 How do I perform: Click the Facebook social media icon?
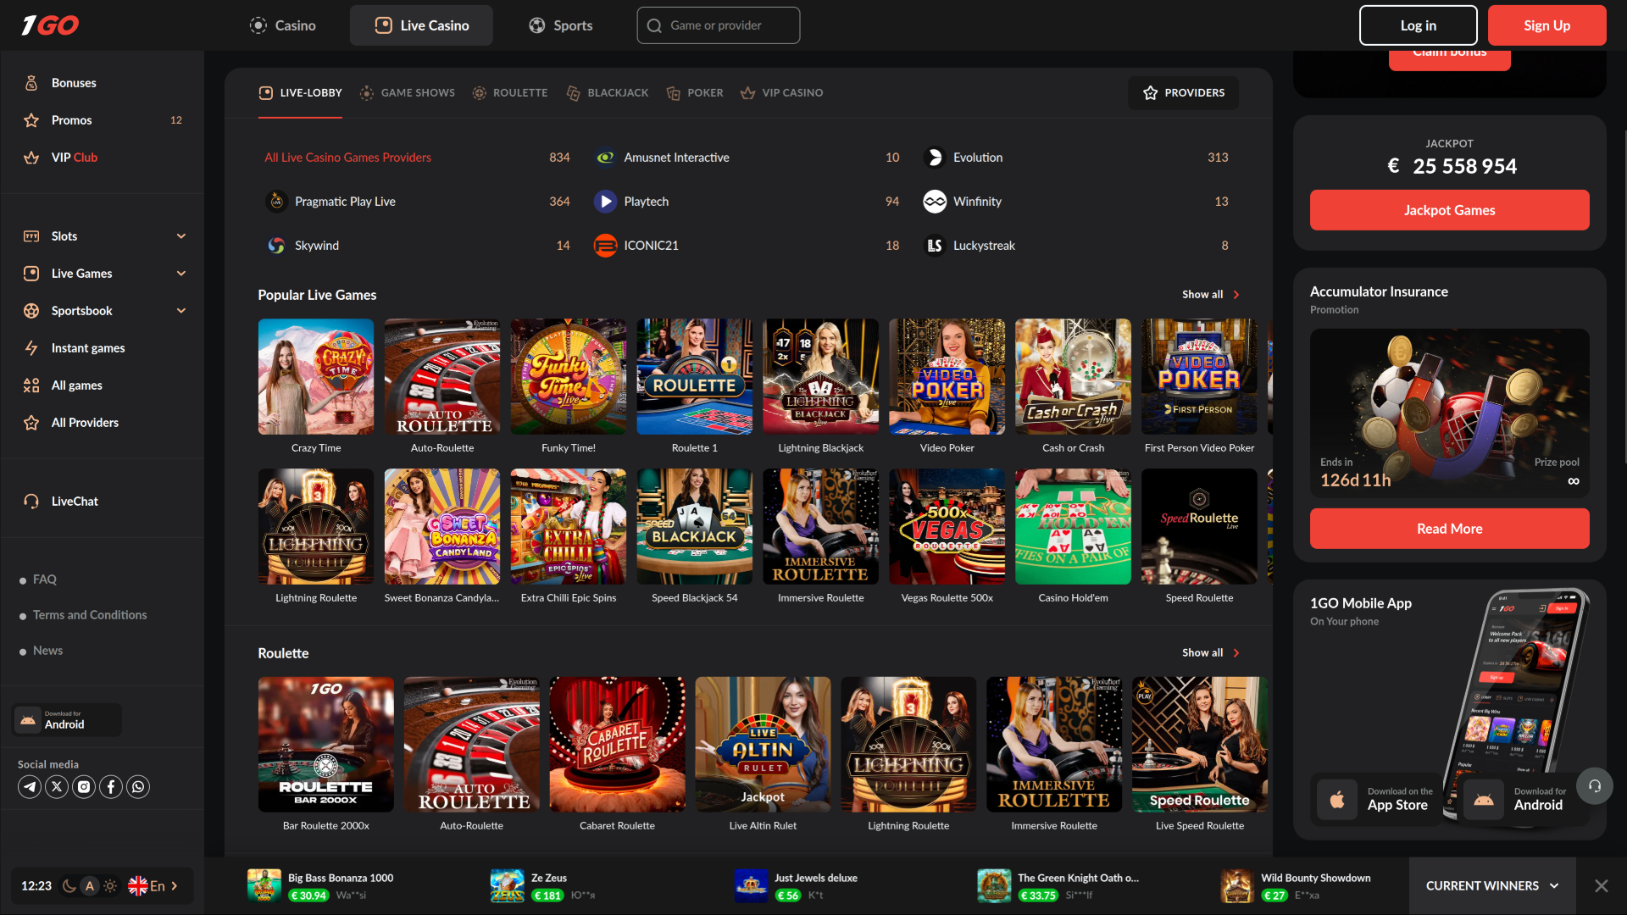[x=111, y=786]
